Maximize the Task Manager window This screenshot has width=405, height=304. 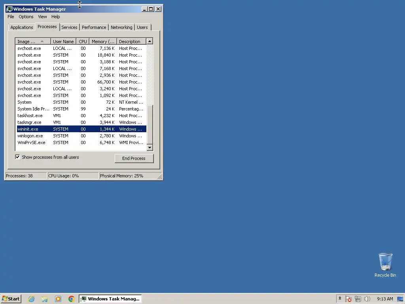click(151, 9)
